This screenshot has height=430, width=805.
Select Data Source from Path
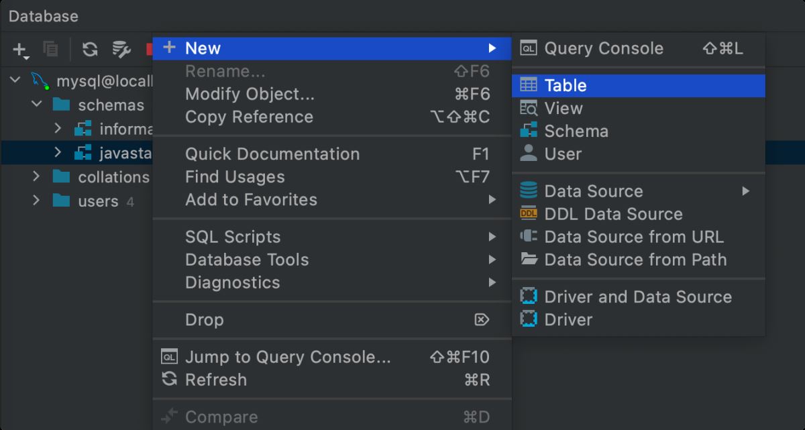(x=635, y=260)
